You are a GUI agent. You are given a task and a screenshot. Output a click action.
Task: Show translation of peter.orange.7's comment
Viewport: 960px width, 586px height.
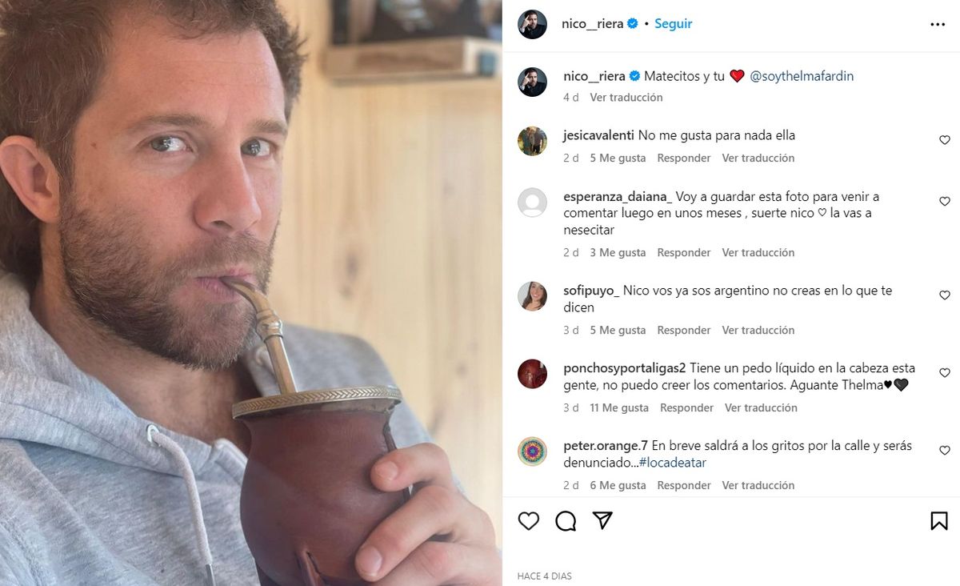pos(758,485)
